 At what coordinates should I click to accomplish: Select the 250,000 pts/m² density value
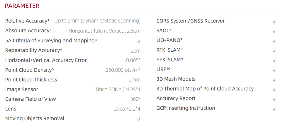tap(123, 70)
